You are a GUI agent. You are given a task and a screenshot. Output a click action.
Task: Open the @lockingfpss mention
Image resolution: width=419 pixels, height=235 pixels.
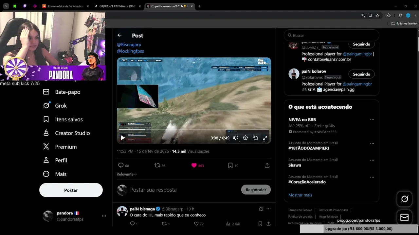[x=130, y=51]
